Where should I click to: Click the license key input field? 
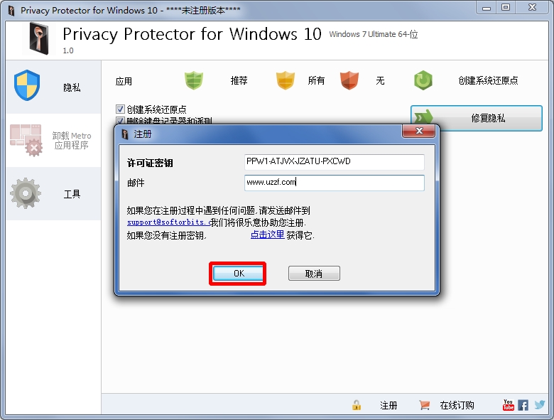(x=335, y=162)
